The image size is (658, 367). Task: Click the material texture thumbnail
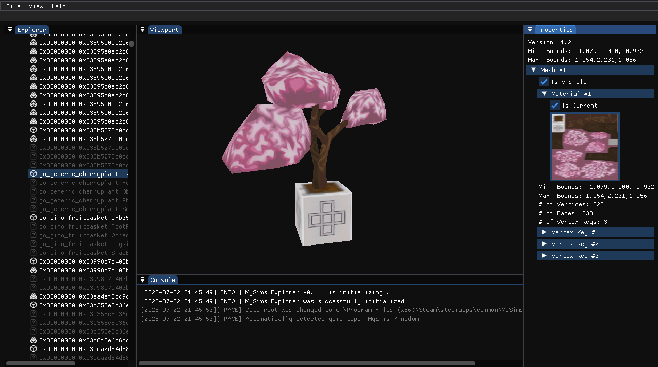[584, 147]
